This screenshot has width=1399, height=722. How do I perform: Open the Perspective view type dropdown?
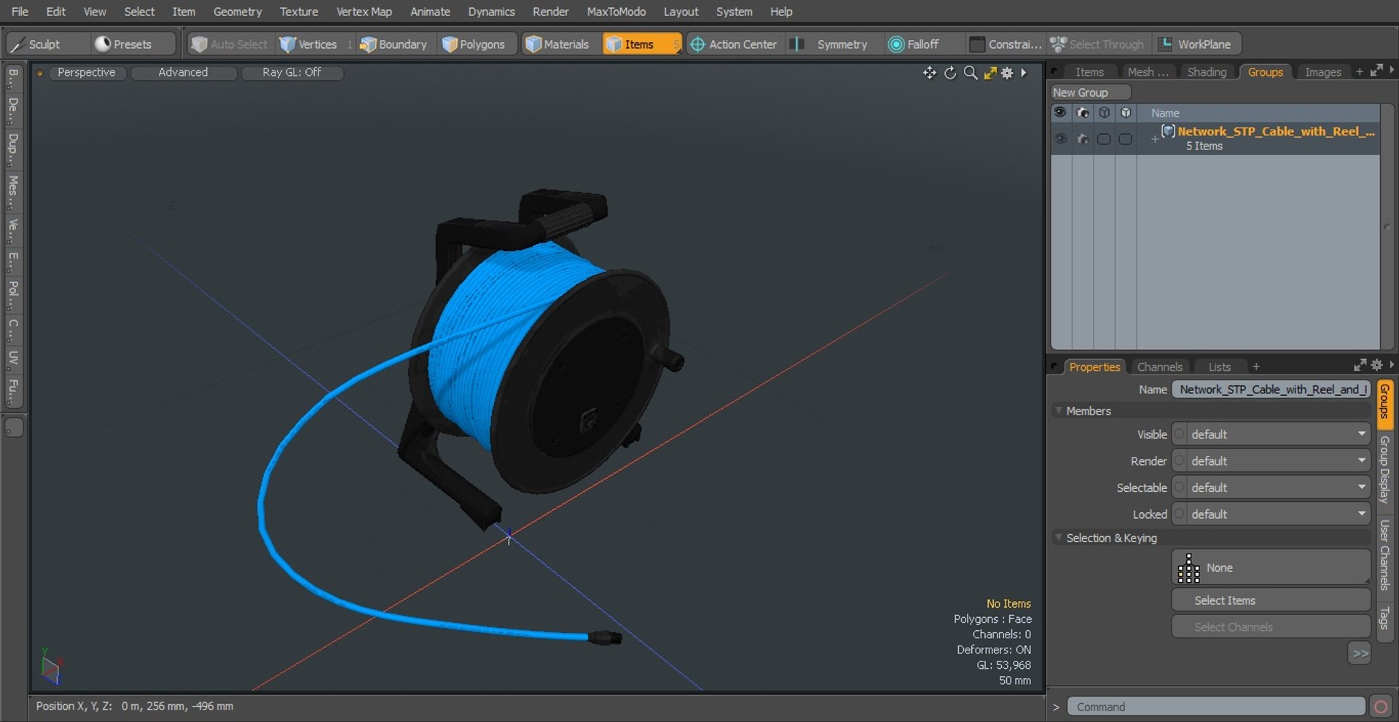[x=87, y=72]
